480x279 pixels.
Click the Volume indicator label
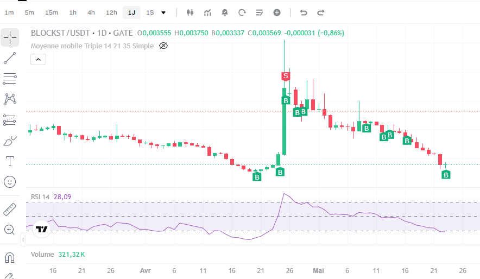[x=42, y=255]
